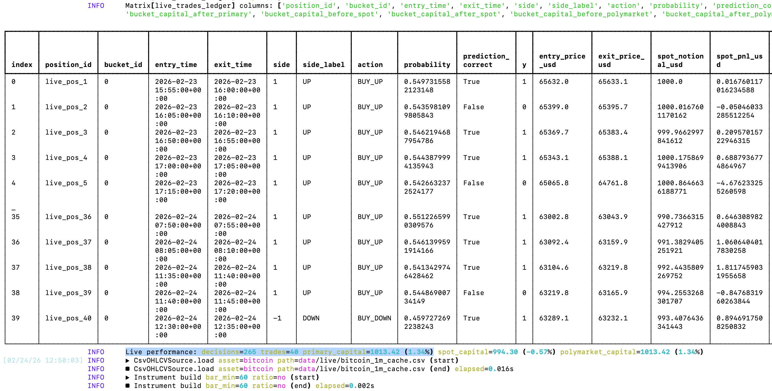Click the probability column header

[427, 65]
